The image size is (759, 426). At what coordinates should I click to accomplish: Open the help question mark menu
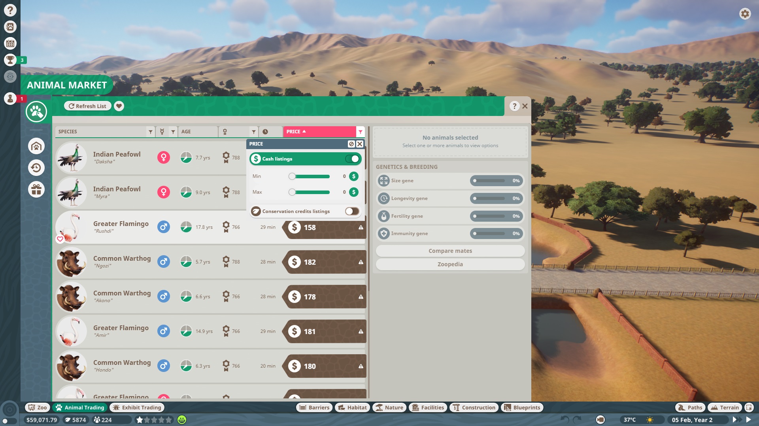[10, 10]
